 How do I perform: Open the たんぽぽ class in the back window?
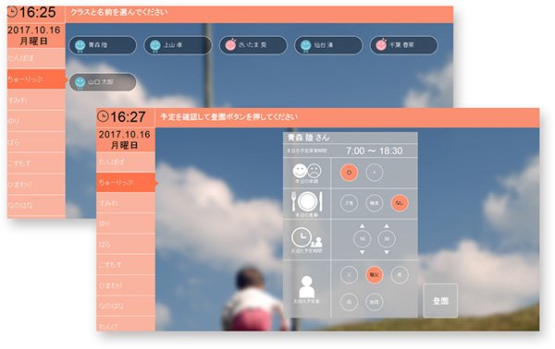[36, 58]
